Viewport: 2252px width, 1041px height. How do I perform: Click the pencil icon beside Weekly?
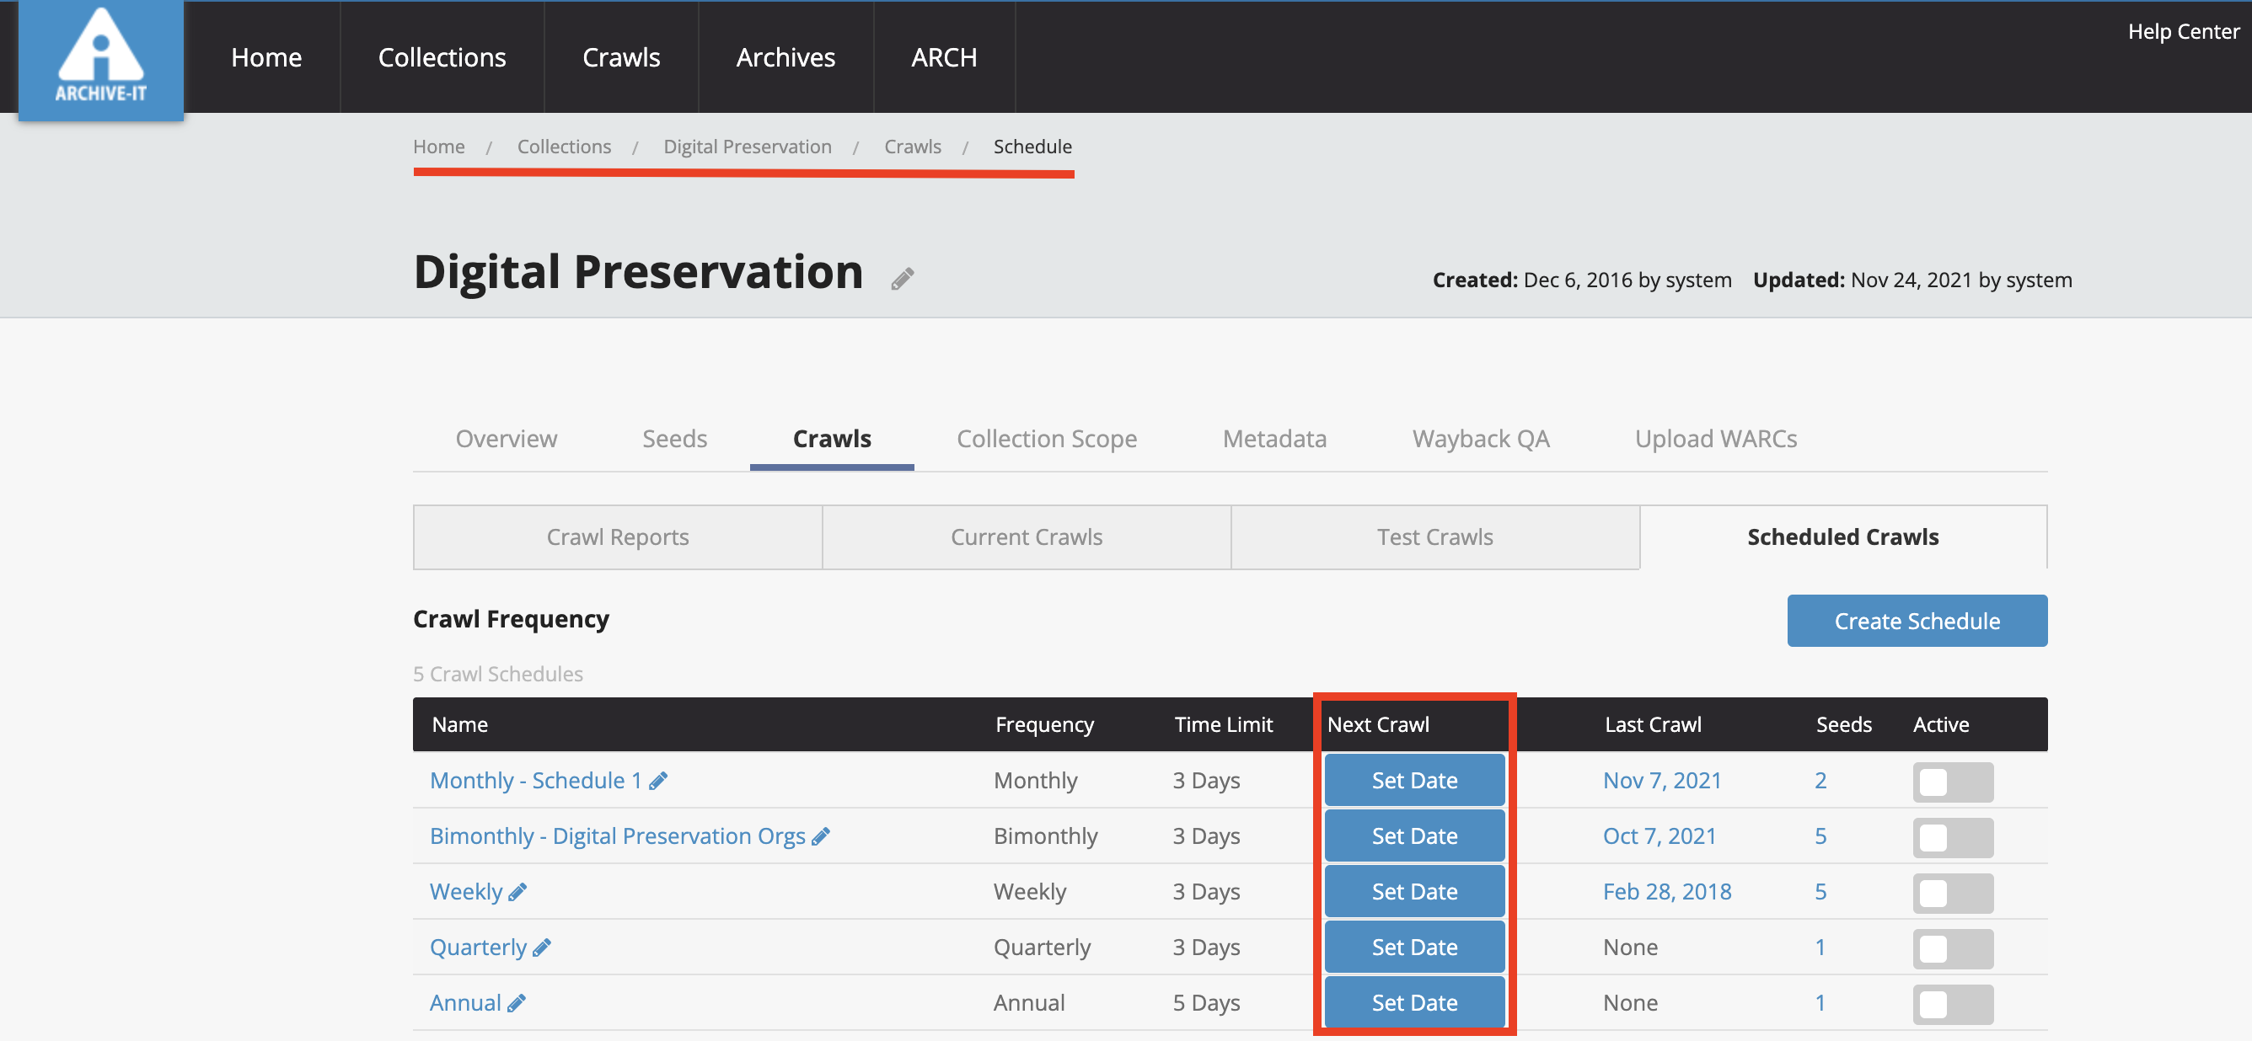(517, 892)
